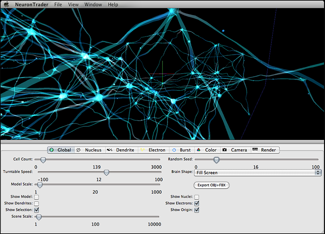Click the Turntable Speed slider handle
Image resolution: width=325 pixels, height=234 pixels.
click(x=106, y=173)
